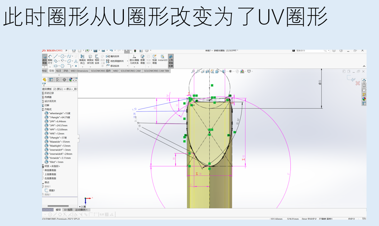Open Custom Properties task pane
Screen dimensions: 379x226
coord(364,103)
